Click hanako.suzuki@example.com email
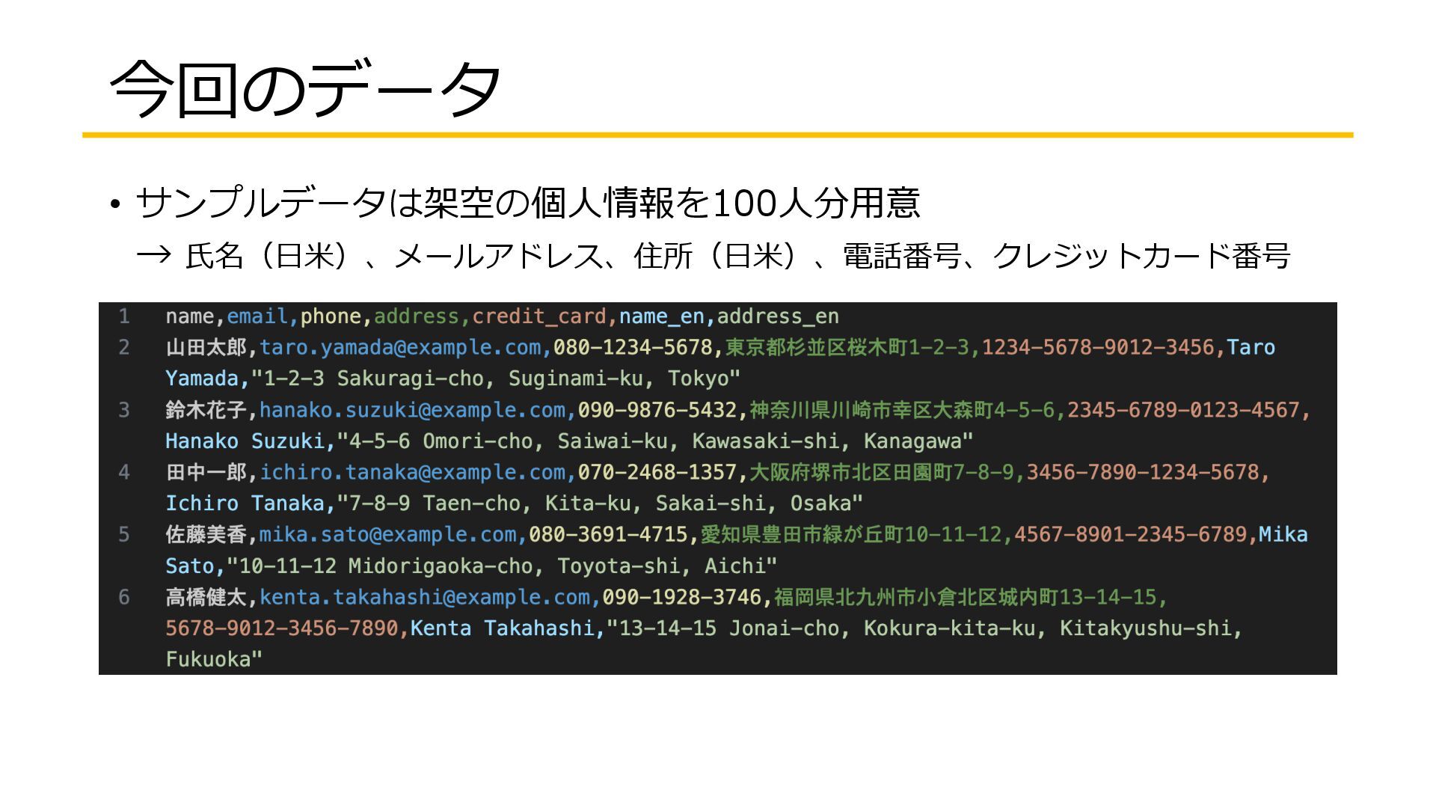Viewport: 1436px width, 808px height. coord(412,410)
